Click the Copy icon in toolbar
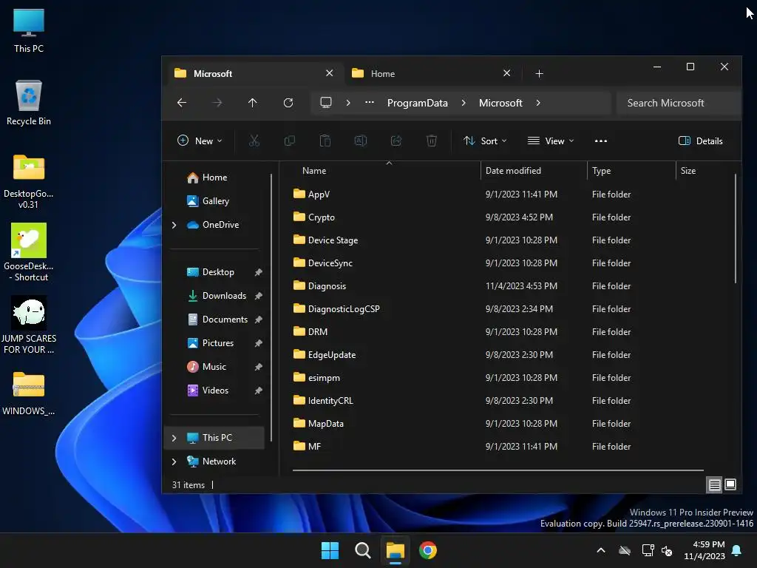757x568 pixels. pos(290,141)
